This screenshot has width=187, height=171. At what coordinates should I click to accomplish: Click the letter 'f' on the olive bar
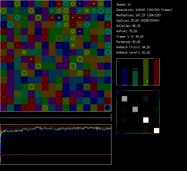[x=147, y=82]
